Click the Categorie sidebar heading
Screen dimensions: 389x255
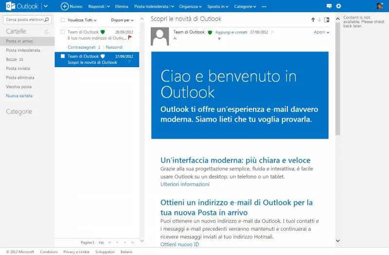[19, 111]
